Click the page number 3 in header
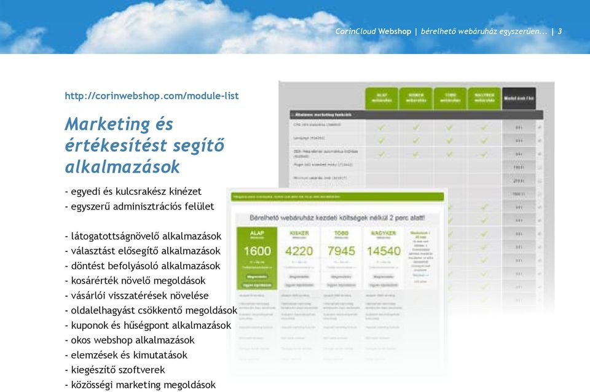 coord(559,31)
